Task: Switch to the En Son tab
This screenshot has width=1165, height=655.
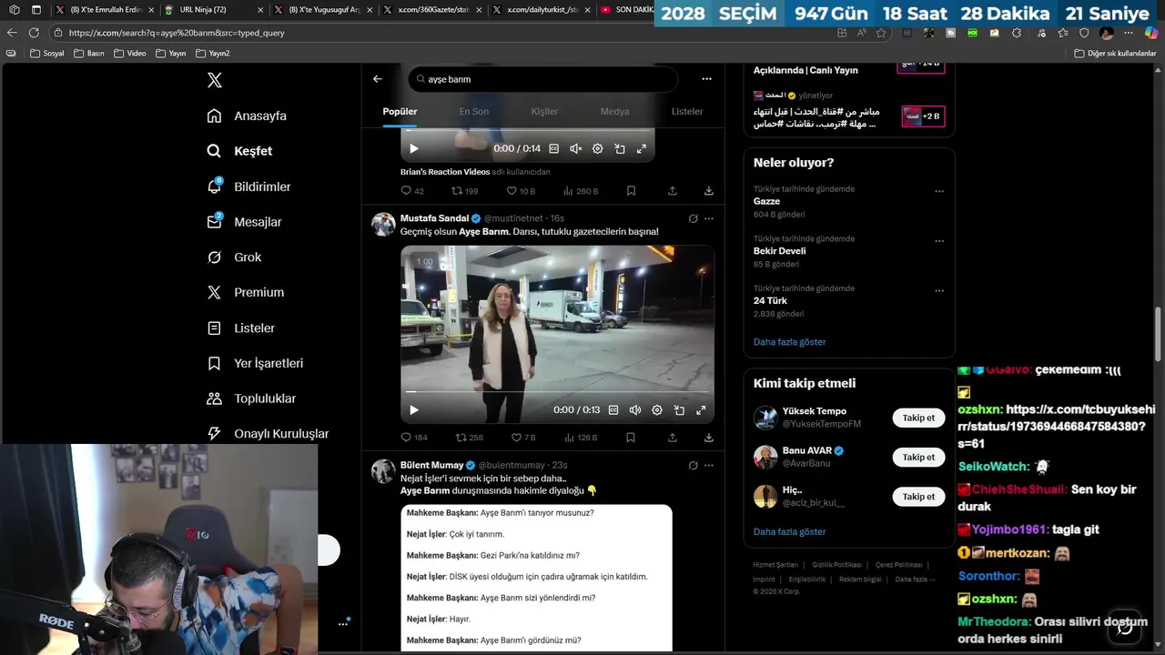Action: click(474, 111)
